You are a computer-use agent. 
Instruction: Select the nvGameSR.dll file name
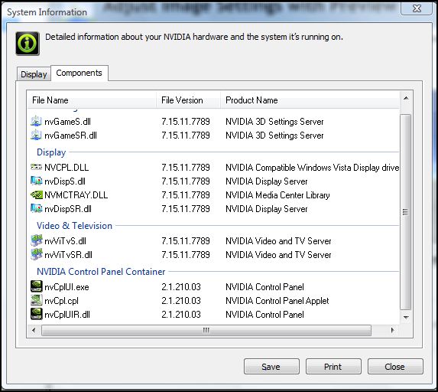click(70, 136)
